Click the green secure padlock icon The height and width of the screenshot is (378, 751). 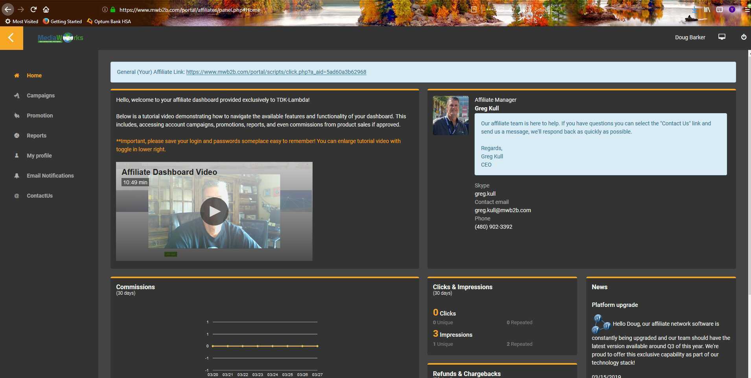[x=113, y=9]
